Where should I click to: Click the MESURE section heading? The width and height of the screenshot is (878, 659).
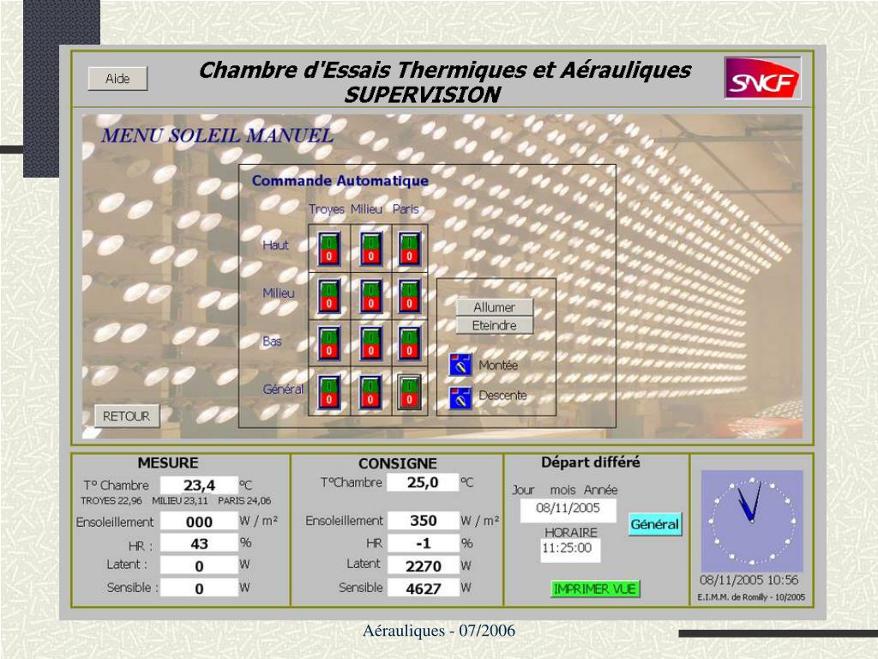[168, 463]
